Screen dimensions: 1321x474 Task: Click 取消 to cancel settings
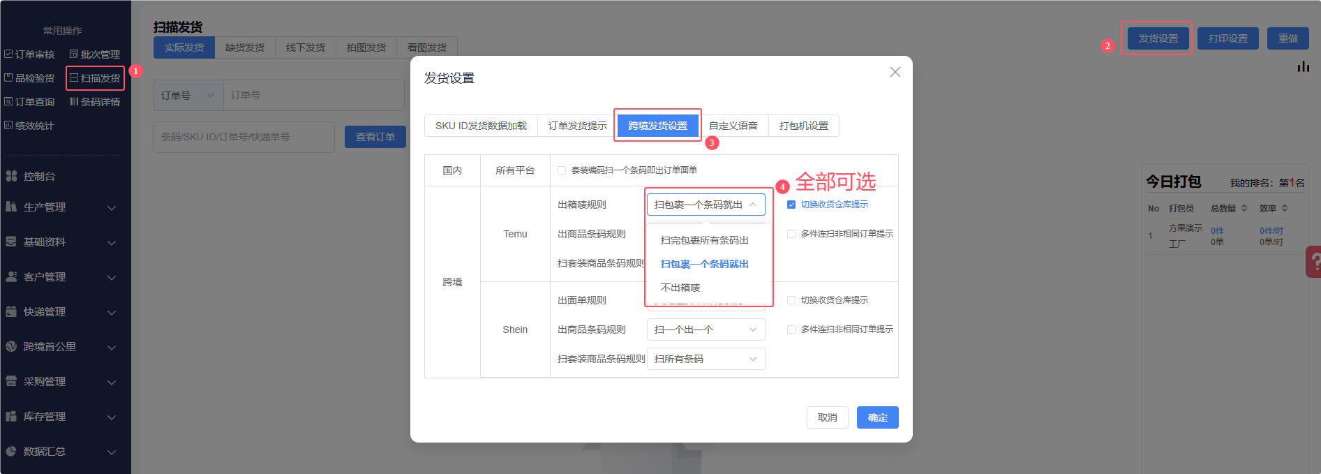click(827, 417)
